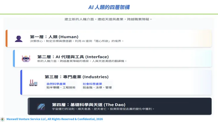Image resolution: width=218 pixels, height=122 pixels.
Task: Click the galaxy icon in fourth layer
Action: pos(41,107)
